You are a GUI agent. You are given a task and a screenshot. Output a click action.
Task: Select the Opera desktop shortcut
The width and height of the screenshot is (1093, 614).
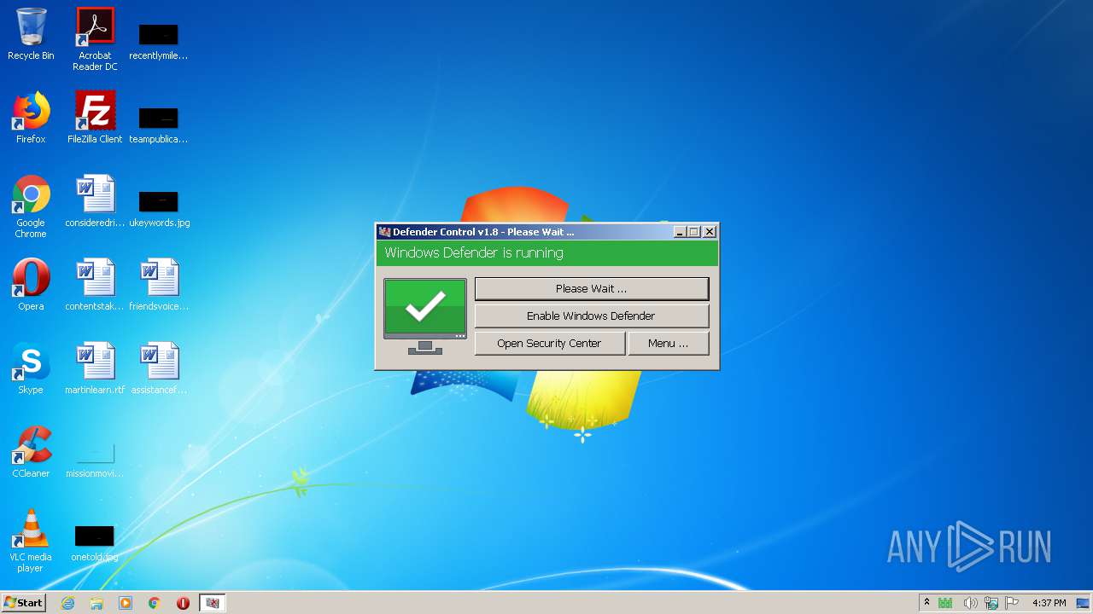pyautogui.click(x=31, y=285)
